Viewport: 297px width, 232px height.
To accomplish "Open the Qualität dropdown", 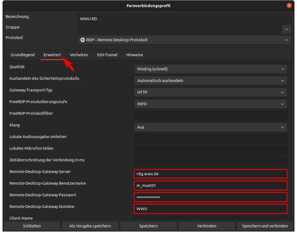I will pyautogui.click(x=211, y=69).
